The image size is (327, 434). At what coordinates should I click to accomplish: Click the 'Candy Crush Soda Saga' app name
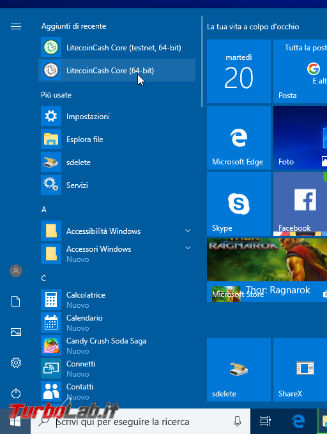(106, 341)
